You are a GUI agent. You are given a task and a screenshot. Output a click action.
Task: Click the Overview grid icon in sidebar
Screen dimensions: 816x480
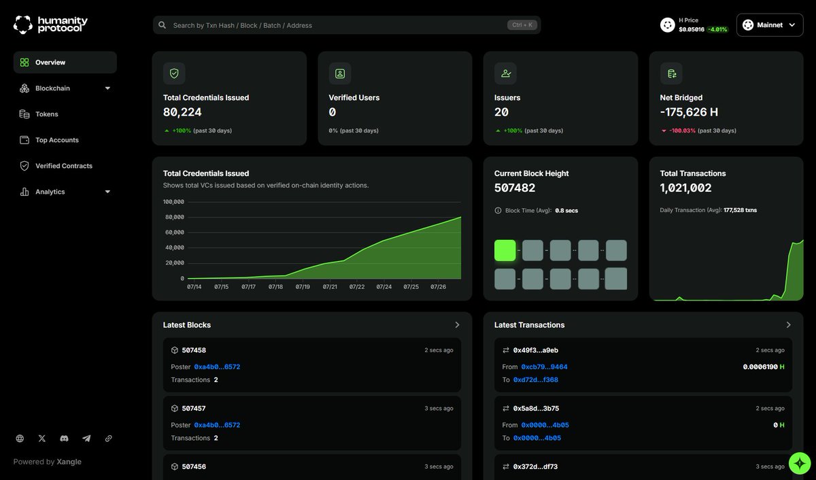click(x=24, y=63)
